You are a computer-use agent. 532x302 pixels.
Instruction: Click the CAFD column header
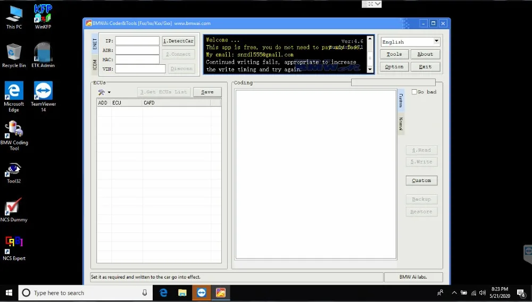[x=177, y=102]
